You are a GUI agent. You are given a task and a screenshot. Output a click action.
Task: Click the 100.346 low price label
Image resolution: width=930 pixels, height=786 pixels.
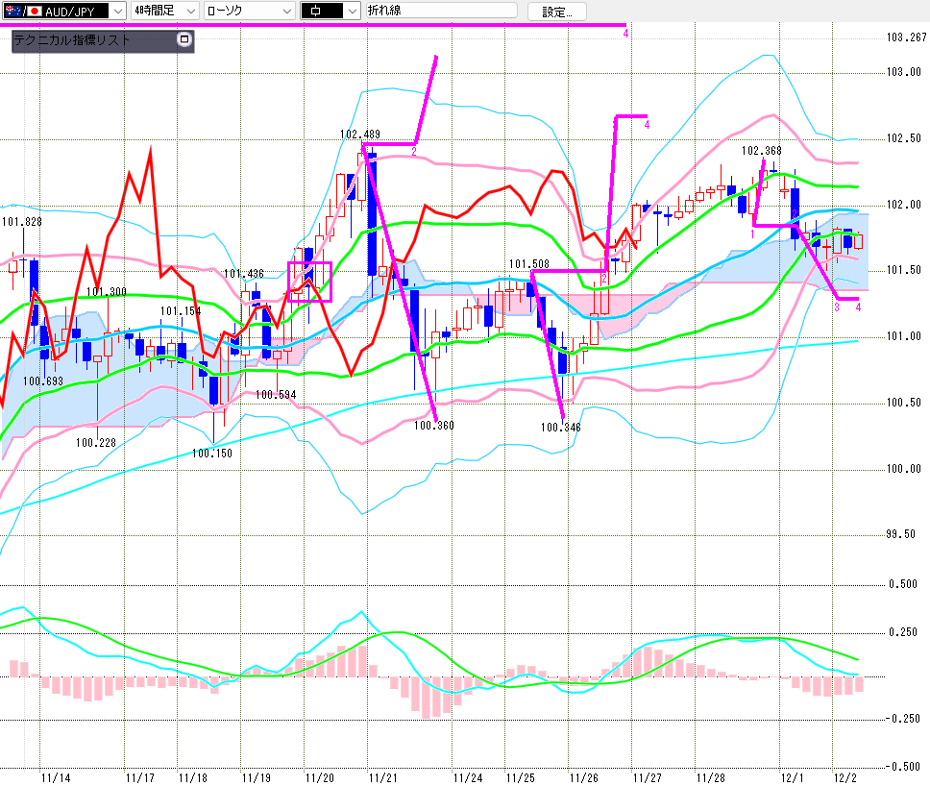[x=560, y=427]
